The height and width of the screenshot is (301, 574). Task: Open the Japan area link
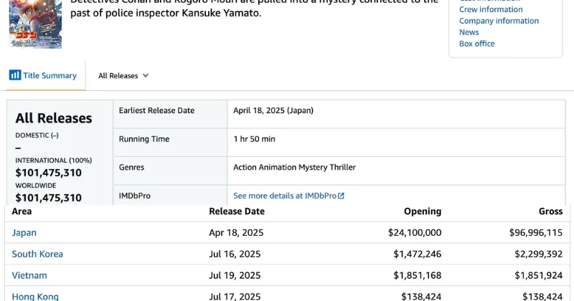[x=24, y=233]
